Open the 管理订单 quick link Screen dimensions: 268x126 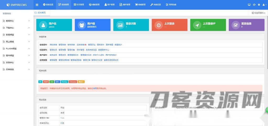(87, 60)
